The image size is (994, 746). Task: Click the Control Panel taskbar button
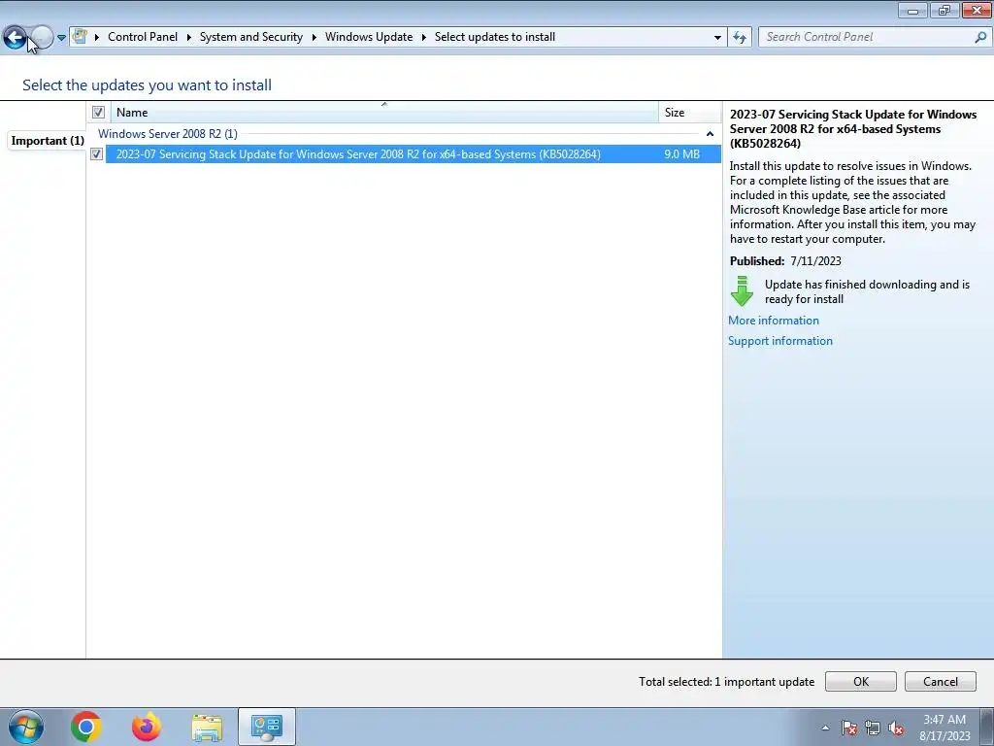click(x=267, y=727)
